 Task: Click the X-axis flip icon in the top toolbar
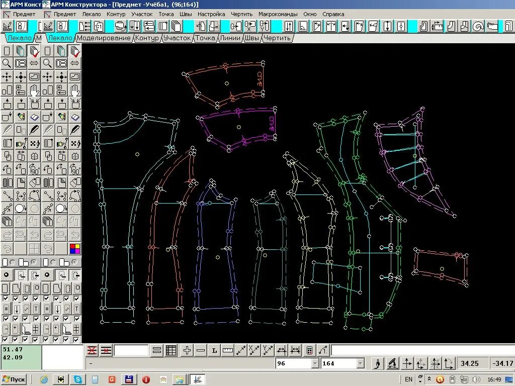click(250, 26)
